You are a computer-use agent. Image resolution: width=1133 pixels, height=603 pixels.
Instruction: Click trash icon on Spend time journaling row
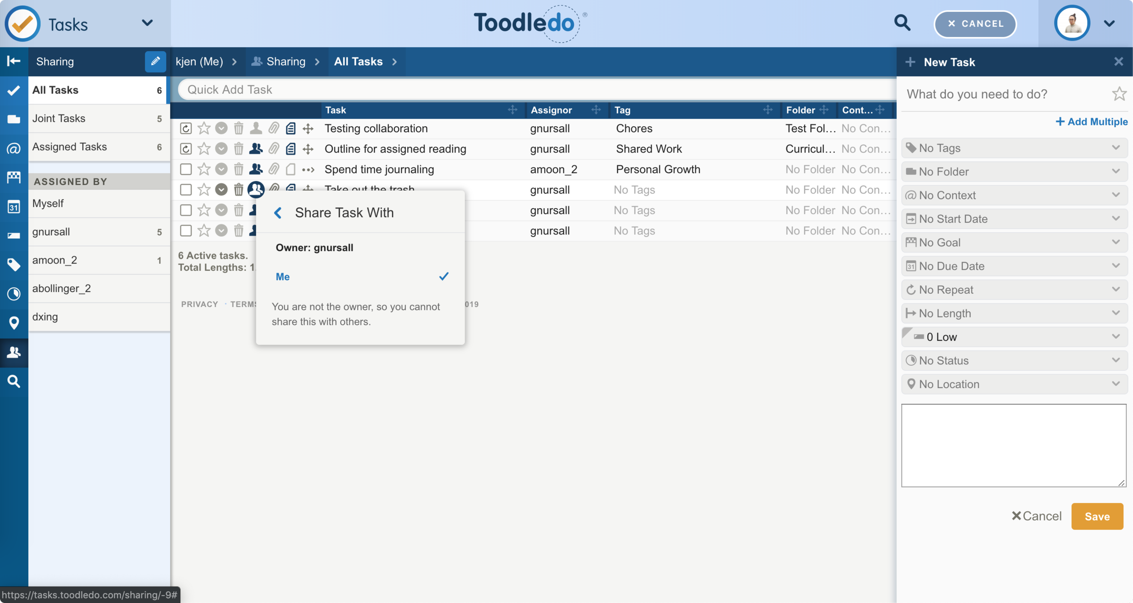click(x=238, y=169)
